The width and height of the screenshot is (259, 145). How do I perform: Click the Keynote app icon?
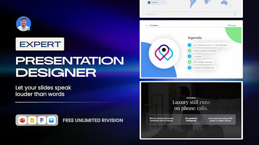[51, 120]
